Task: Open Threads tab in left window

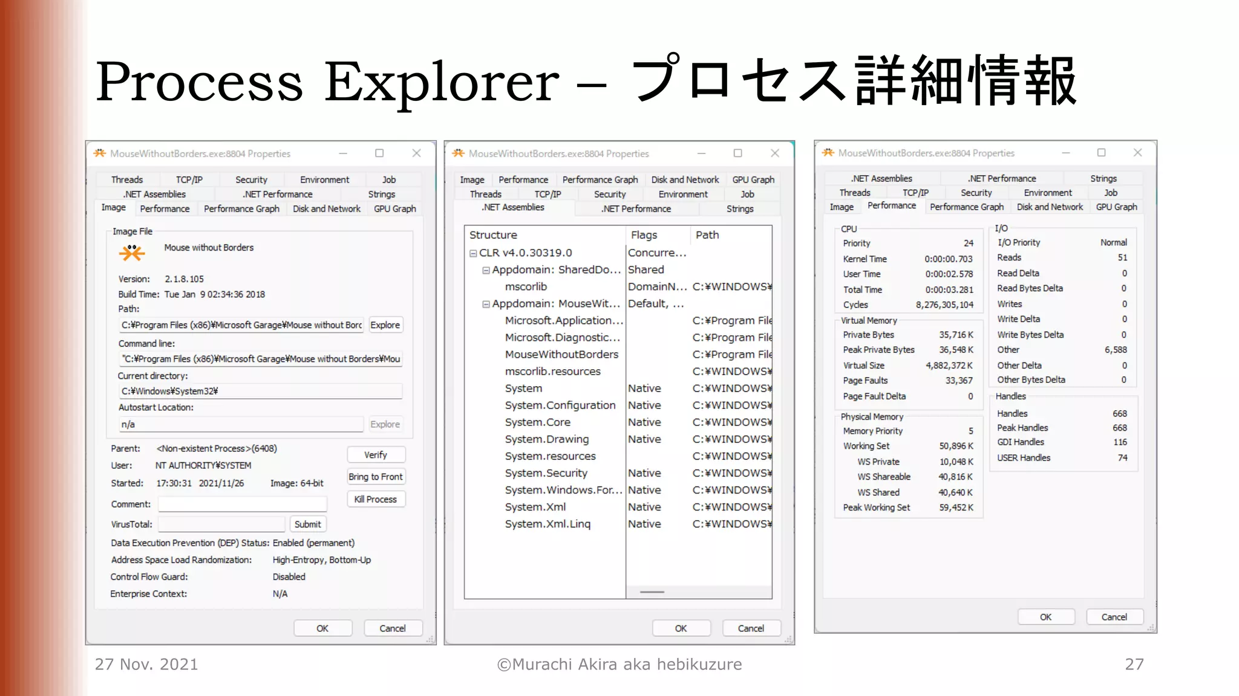Action: [127, 179]
